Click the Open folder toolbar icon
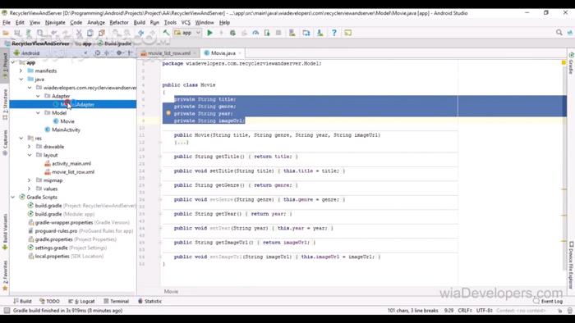 point(6,33)
